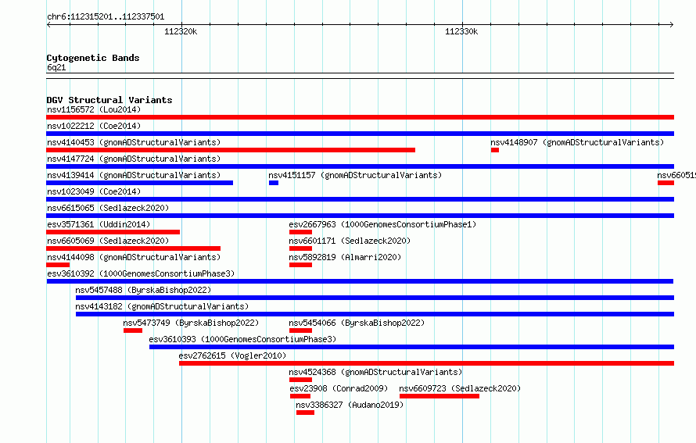
Task: Click the 112330k ruler tick label
Action: tap(461, 31)
